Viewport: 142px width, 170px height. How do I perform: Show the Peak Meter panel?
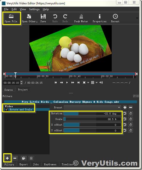click(x=81, y=19)
